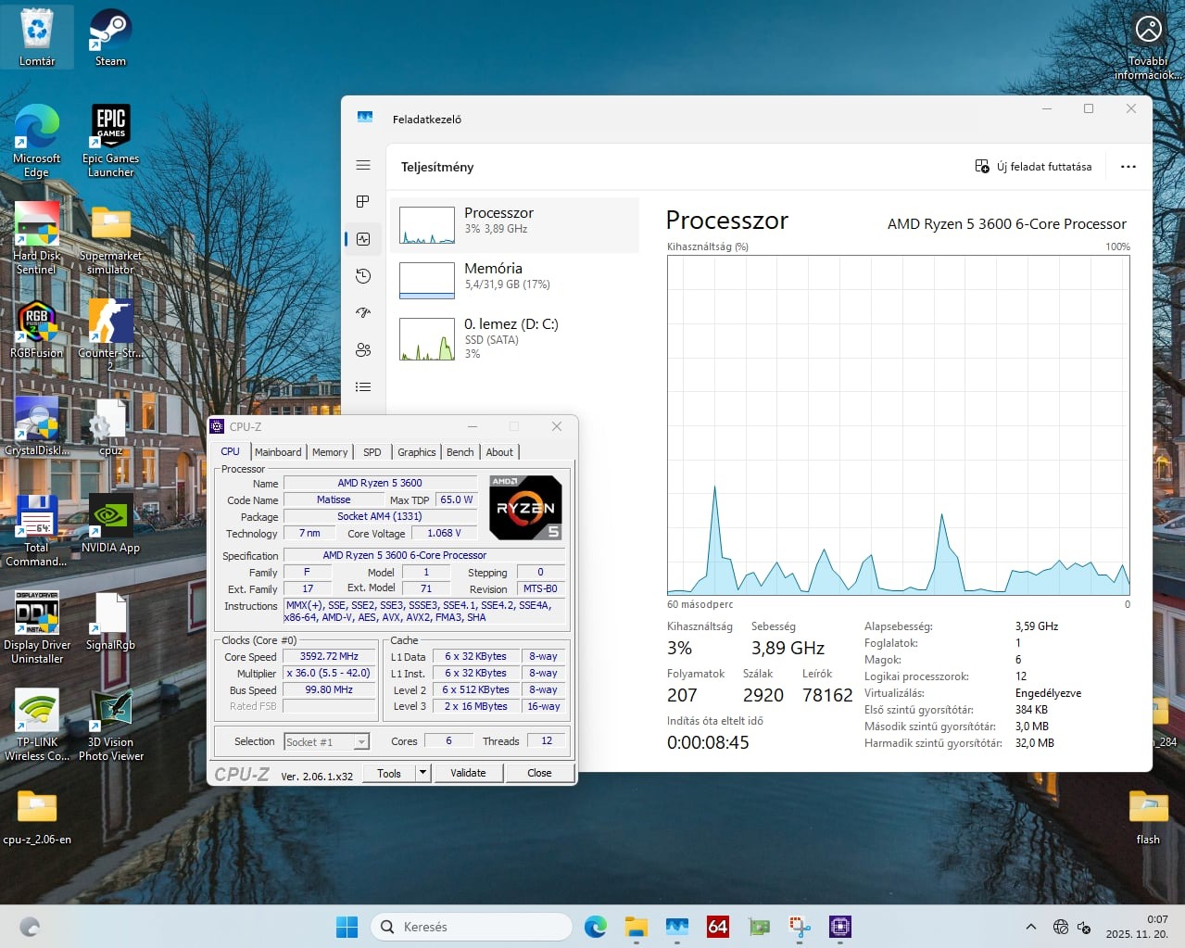This screenshot has height=948, width=1185.
Task: Click the Package value Socket AM4 (1331)
Action: click(380, 516)
